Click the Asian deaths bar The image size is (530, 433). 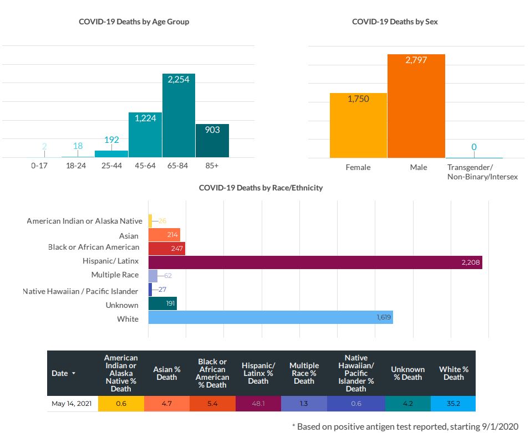pos(164,235)
